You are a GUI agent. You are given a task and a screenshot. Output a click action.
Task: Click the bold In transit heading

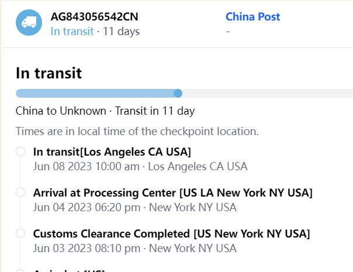49,73
